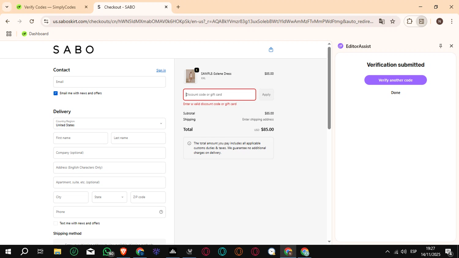Viewport: 459px width, 258px height.
Task: Open Brave browser from the taskbar
Action: click(123, 252)
